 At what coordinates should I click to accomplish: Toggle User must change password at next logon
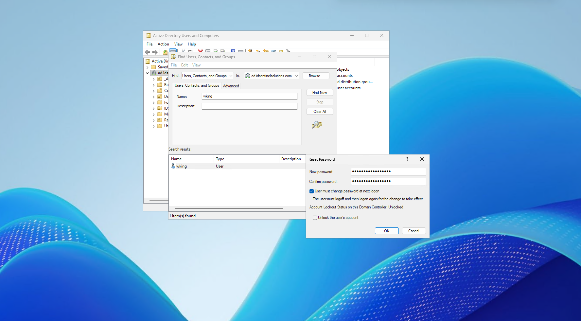click(x=311, y=191)
